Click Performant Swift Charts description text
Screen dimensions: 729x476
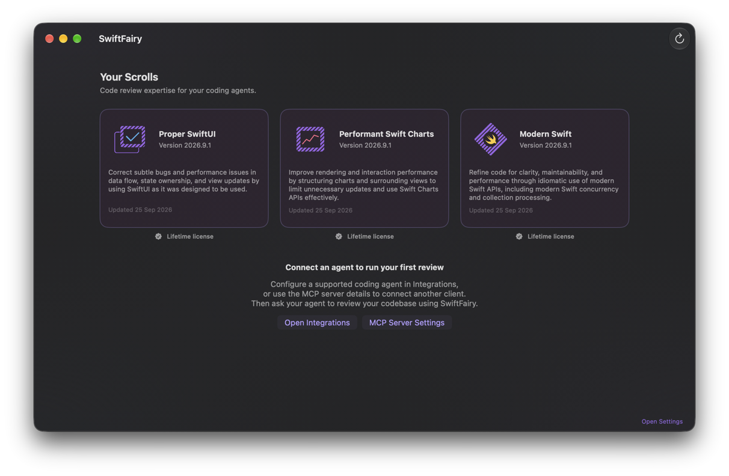pos(363,185)
